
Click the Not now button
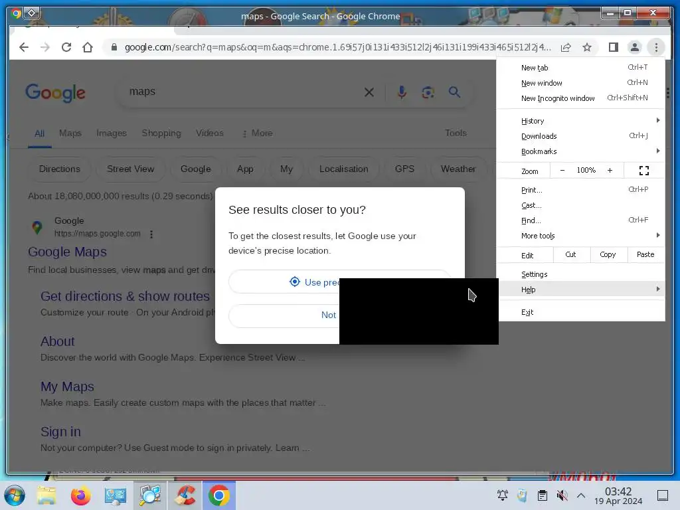(x=284, y=315)
